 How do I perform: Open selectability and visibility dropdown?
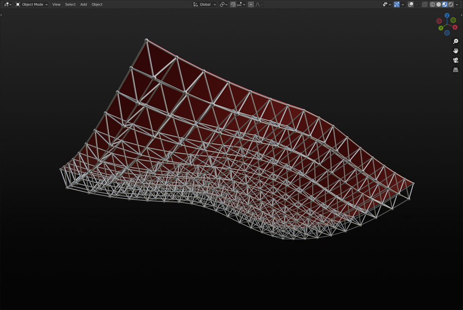pyautogui.click(x=387, y=5)
